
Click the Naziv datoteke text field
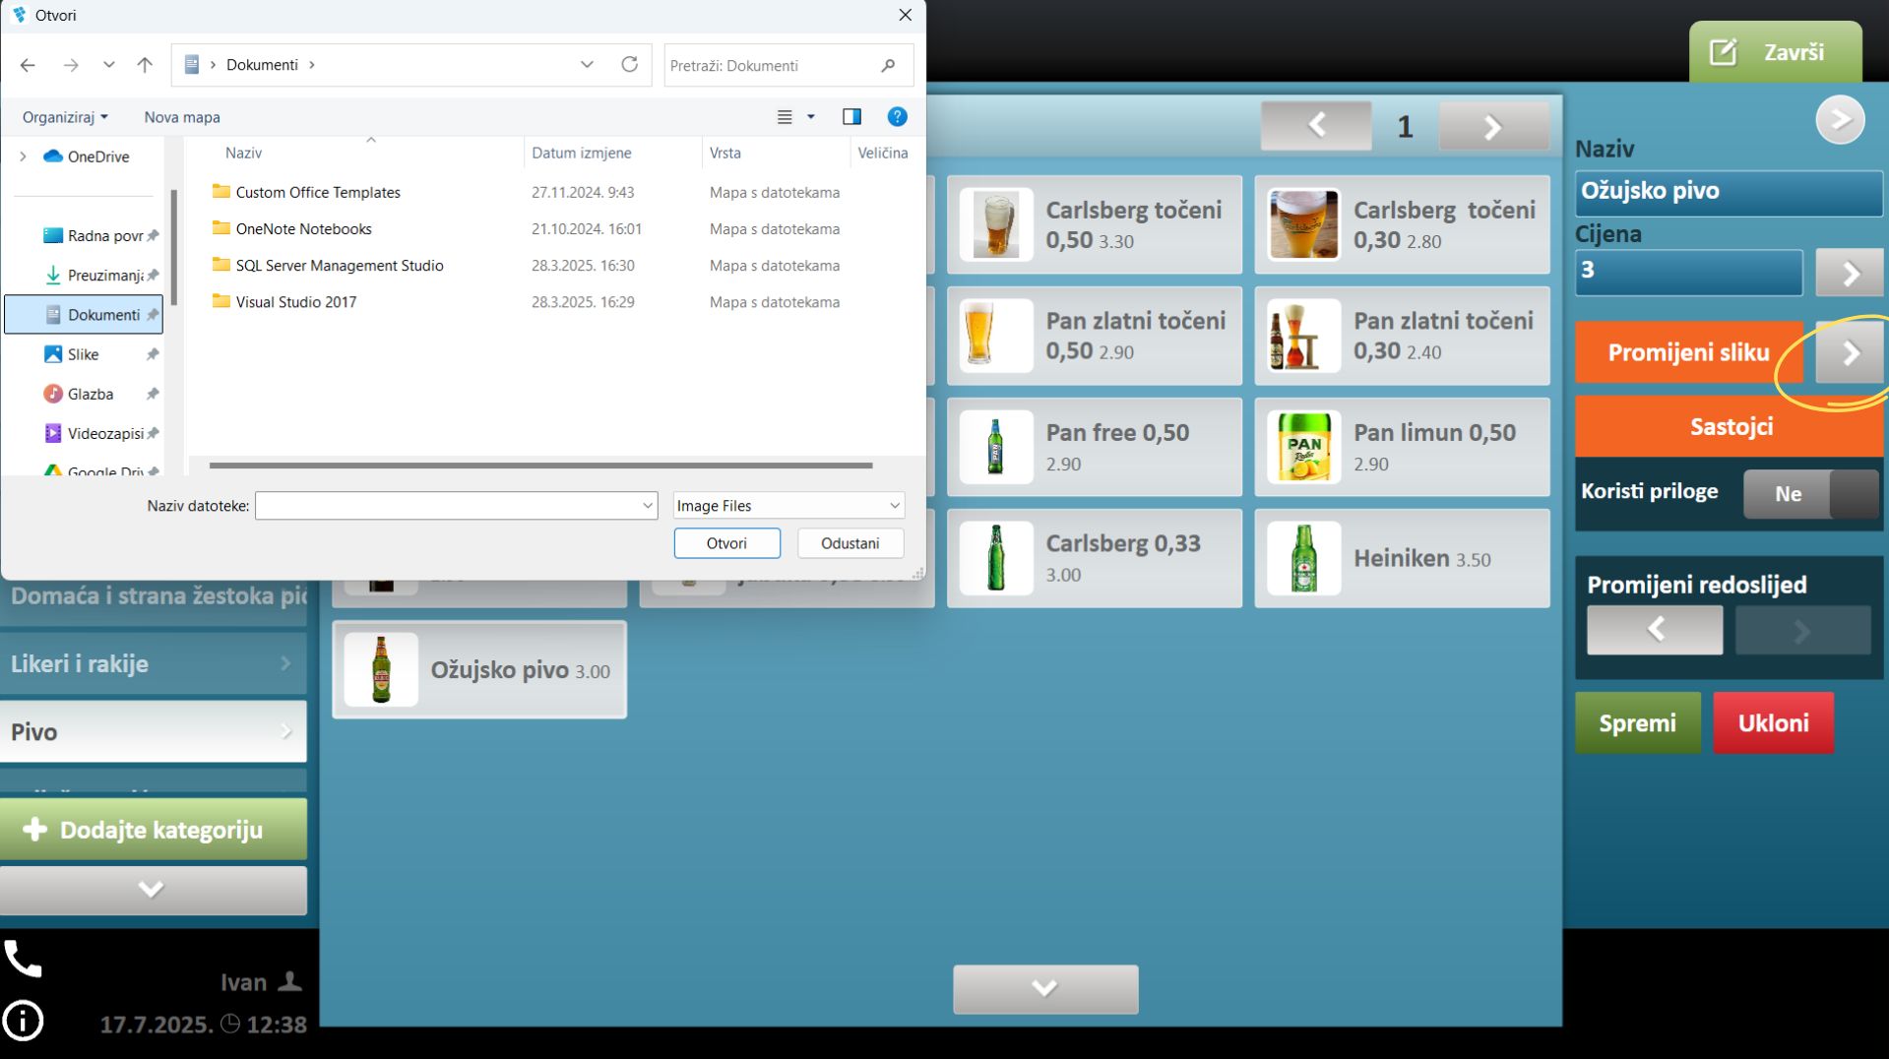coord(448,506)
